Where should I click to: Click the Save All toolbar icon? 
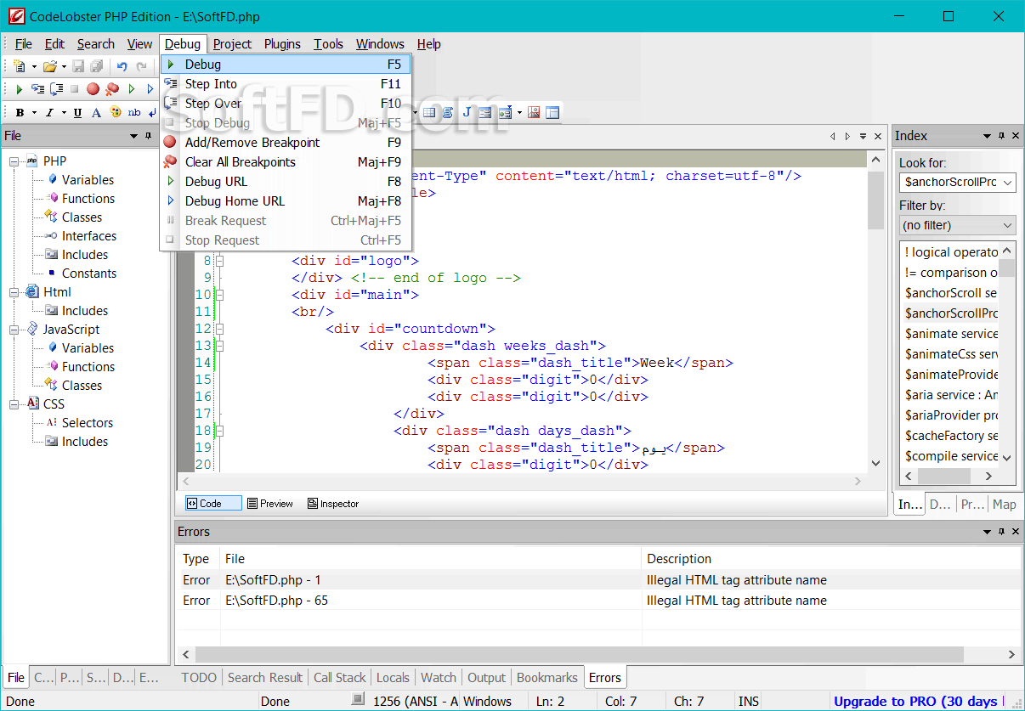[x=97, y=66]
